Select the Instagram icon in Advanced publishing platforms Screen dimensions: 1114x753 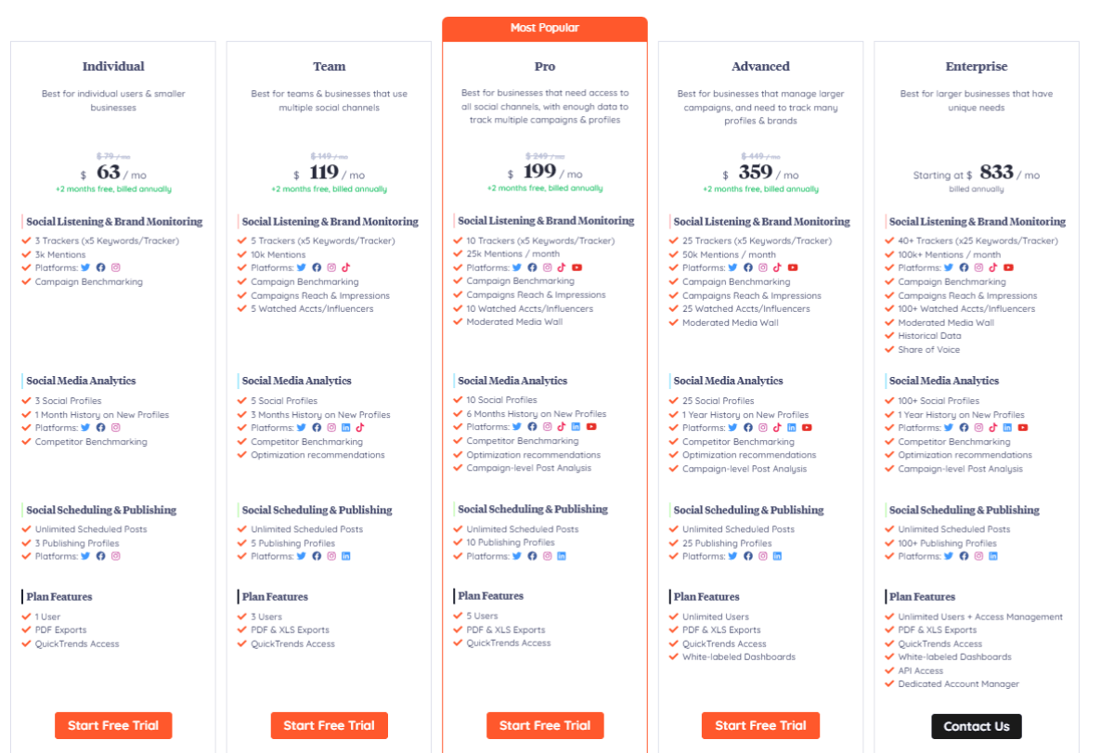point(761,555)
